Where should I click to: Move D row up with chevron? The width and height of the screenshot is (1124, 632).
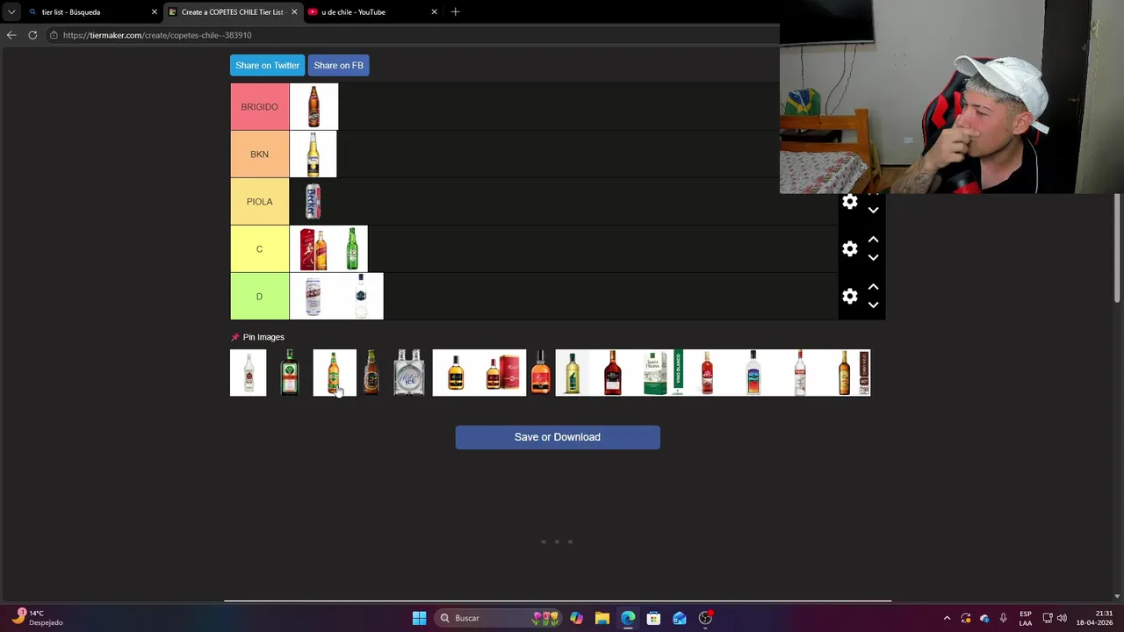click(873, 287)
